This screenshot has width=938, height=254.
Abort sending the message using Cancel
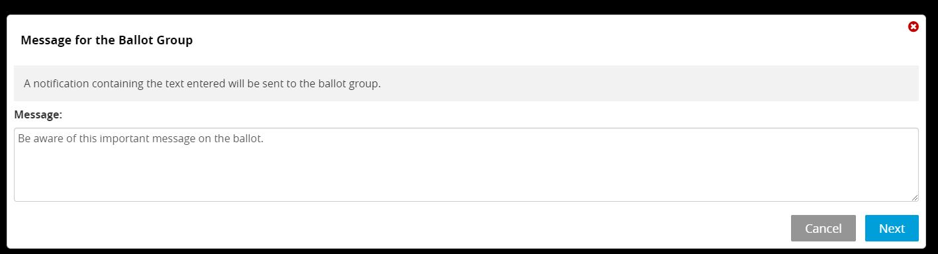point(823,228)
